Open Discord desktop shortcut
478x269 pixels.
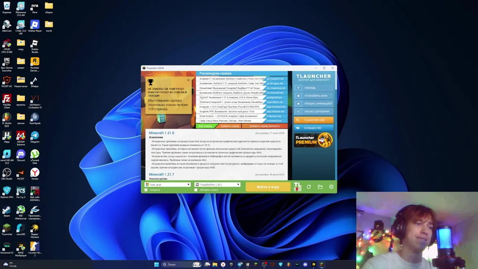click(x=21, y=156)
